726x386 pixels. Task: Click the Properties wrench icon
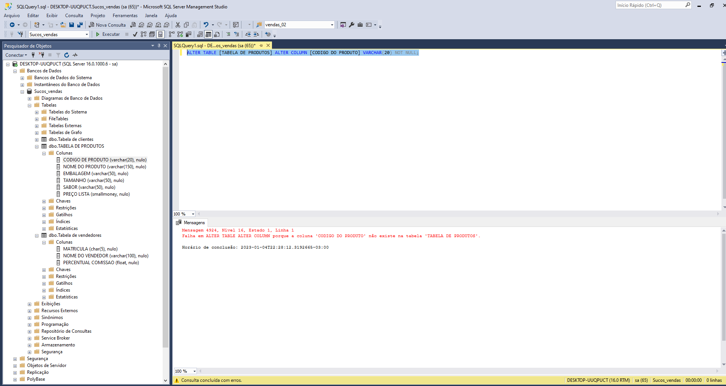352,25
